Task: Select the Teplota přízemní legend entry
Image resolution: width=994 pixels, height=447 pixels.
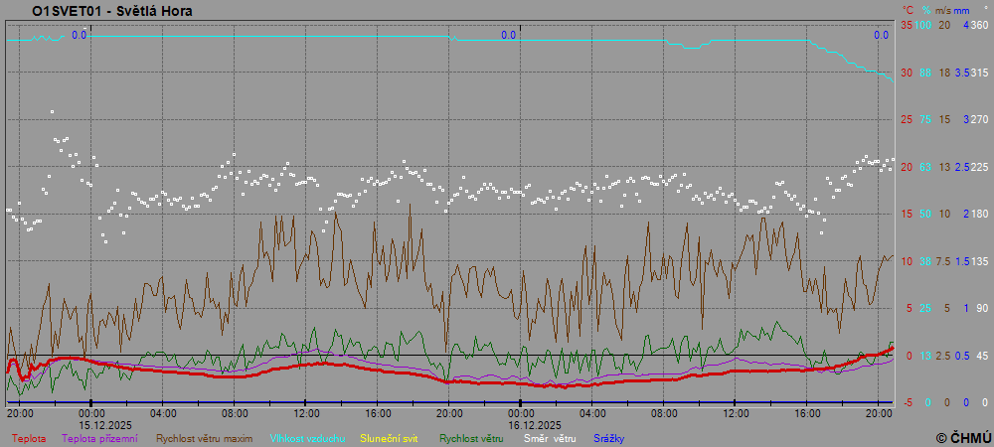Action: 99,438
